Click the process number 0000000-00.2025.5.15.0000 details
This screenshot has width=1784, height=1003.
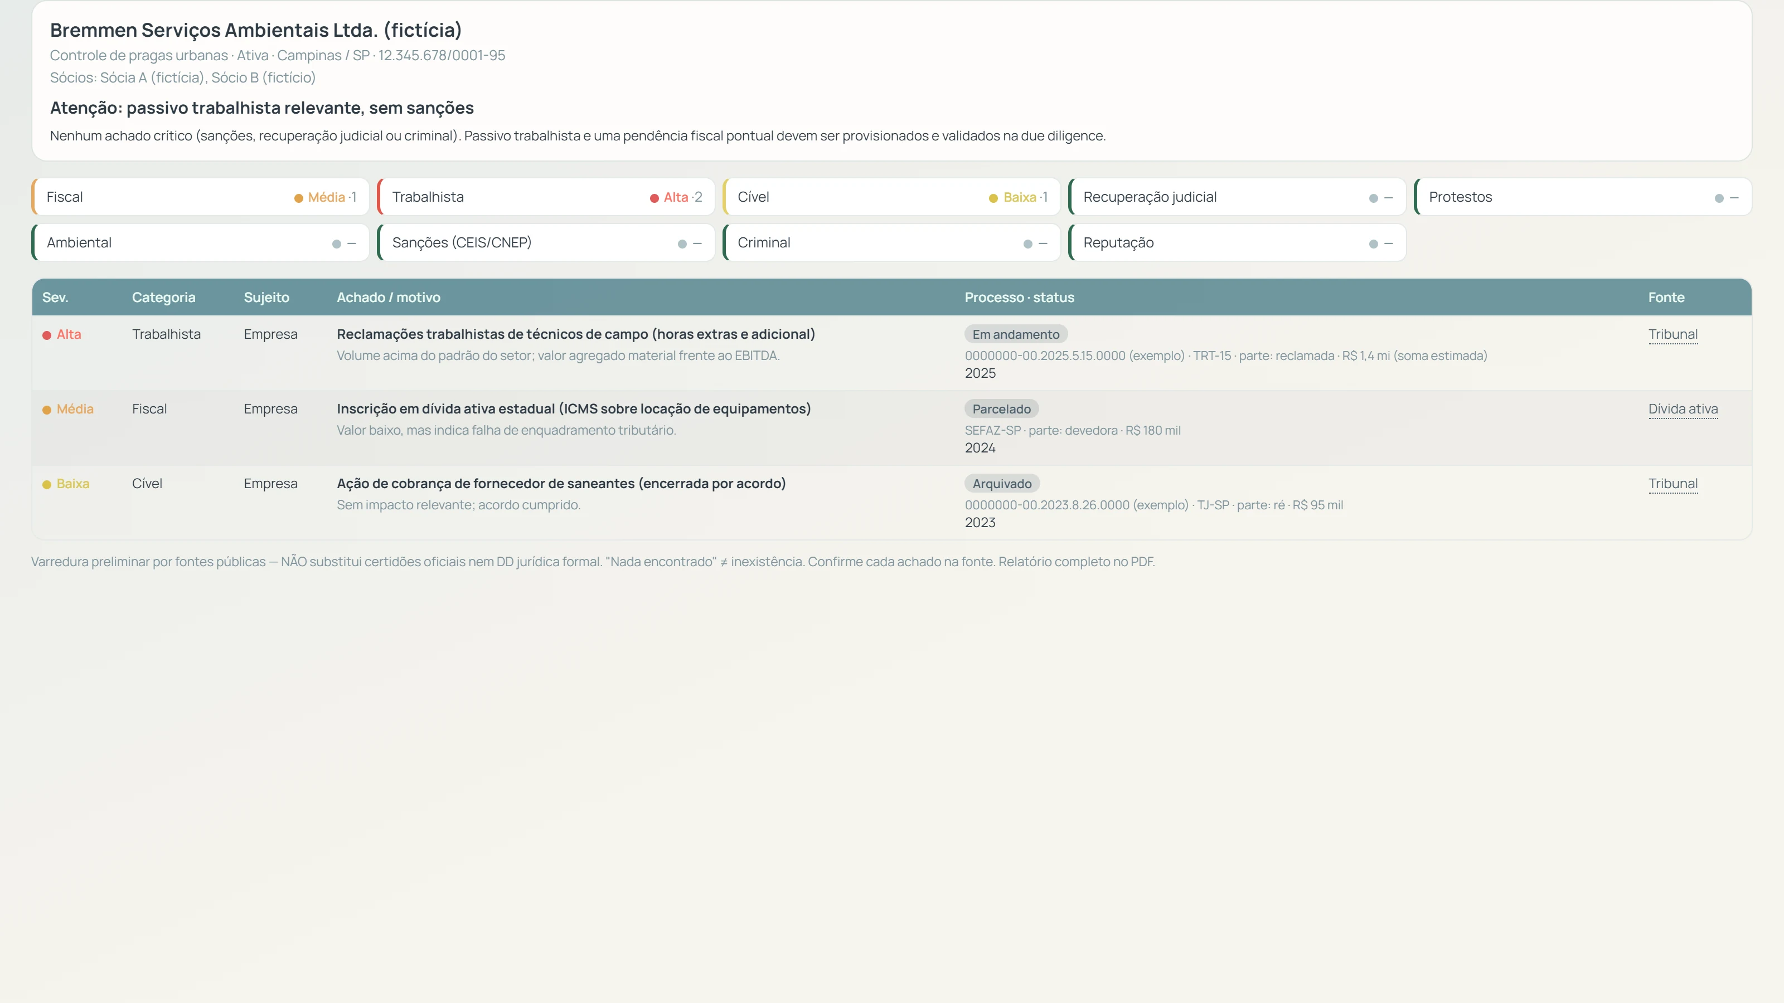coord(1226,356)
